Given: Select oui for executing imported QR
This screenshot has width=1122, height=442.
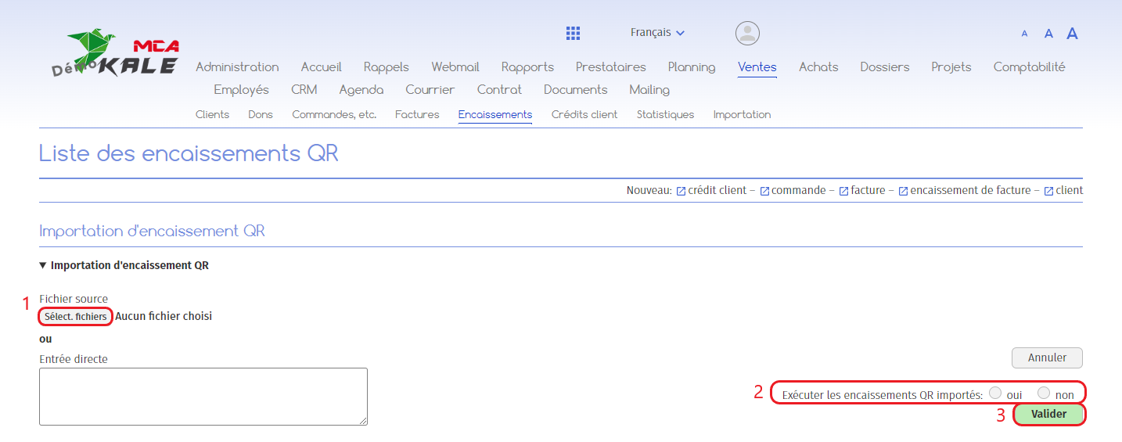Looking at the screenshot, I should click(995, 393).
